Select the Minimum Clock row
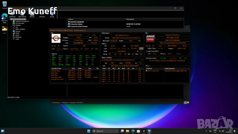Screen dimensions: 238x134 tap(75, 71)
